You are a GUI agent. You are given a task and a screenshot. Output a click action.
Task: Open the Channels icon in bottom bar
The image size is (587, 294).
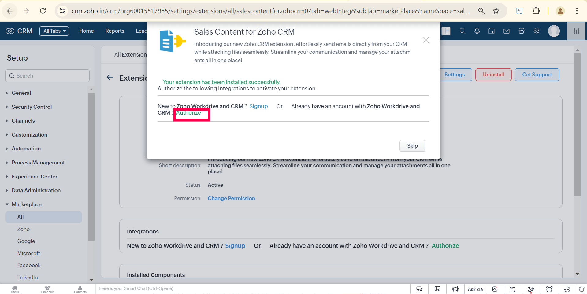coord(47,289)
